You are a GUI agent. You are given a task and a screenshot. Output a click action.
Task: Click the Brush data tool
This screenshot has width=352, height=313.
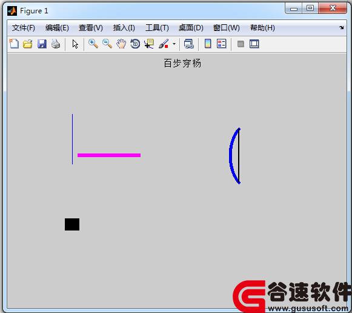coord(164,44)
